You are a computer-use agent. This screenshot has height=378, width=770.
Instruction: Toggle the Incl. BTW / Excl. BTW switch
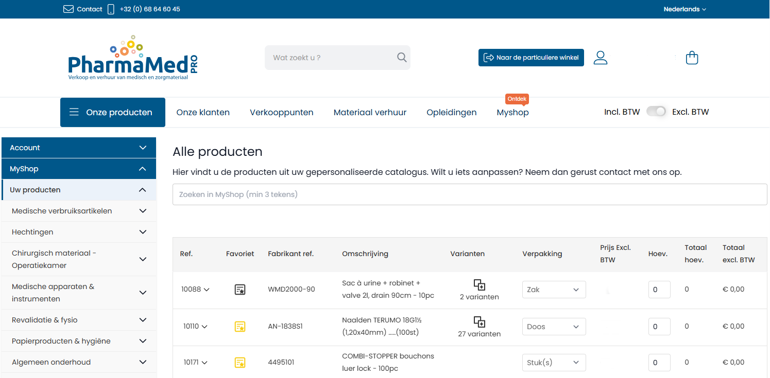656,112
